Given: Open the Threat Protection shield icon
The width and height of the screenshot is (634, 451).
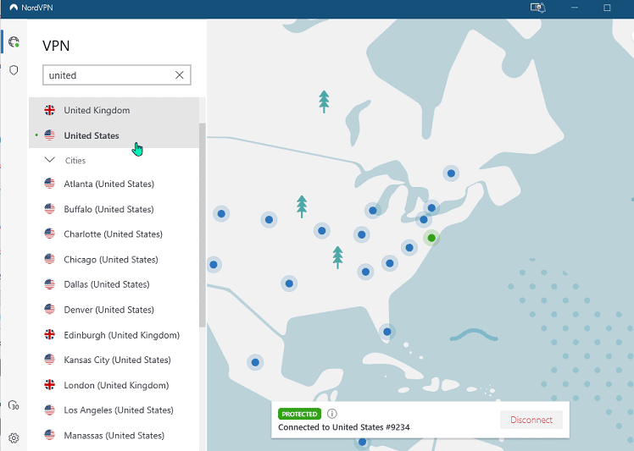Looking at the screenshot, I should pos(14,70).
